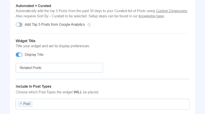This screenshot has width=205, height=114.
Task: Disable the Display Title toggle switch
Action: coord(19,54)
